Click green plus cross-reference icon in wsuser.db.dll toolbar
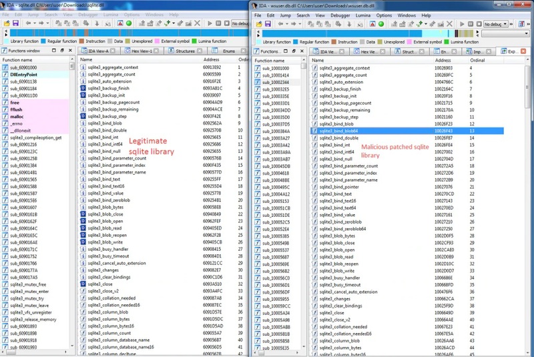Image resolution: width=534 pixels, height=357 pixels. pos(419,24)
